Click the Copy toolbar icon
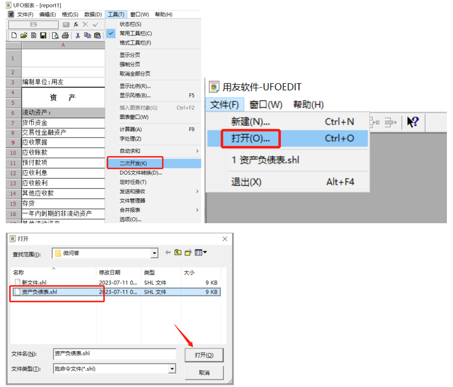 [87, 35]
